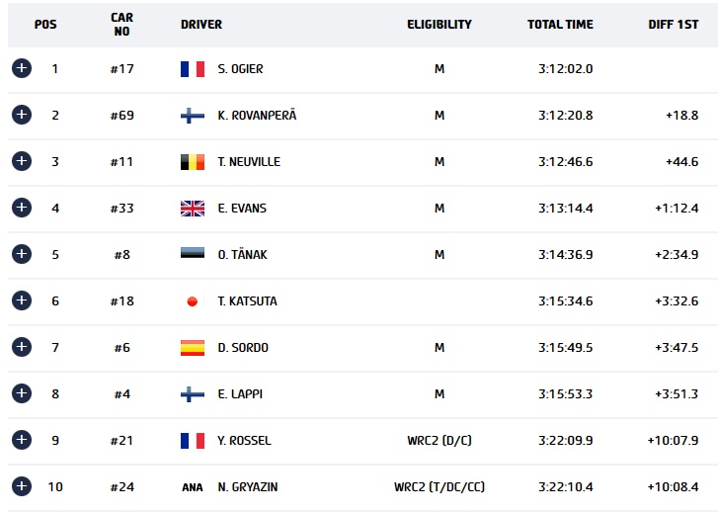Expand S. Ogier row details

[22, 68]
